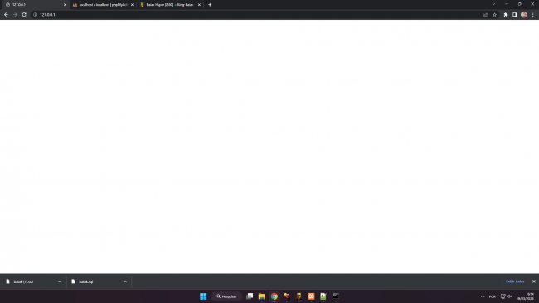This screenshot has height=303, width=539.
Task: Reload the 127.0.0.1 page
Action: click(x=24, y=15)
